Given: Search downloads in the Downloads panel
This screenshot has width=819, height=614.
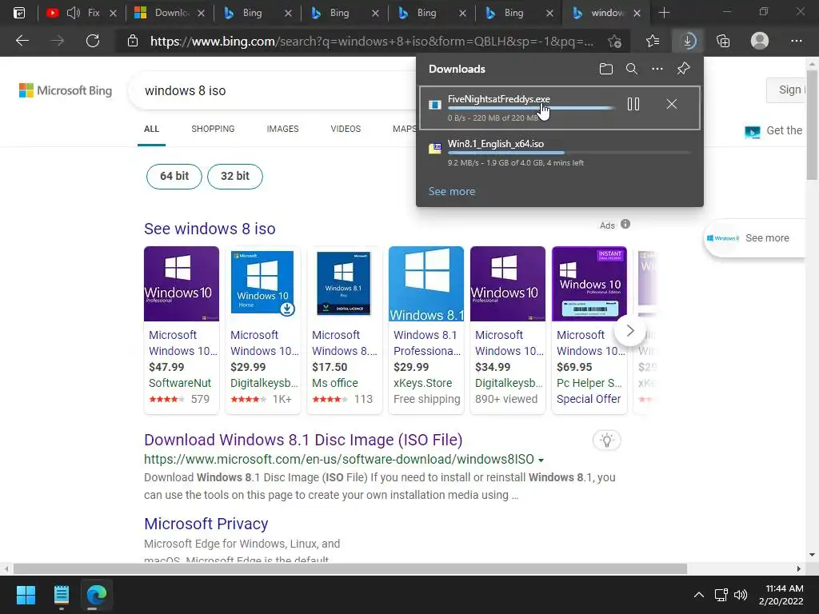Looking at the screenshot, I should 632,69.
